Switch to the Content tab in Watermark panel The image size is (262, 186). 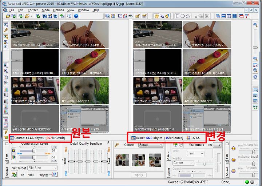(x=168, y=172)
